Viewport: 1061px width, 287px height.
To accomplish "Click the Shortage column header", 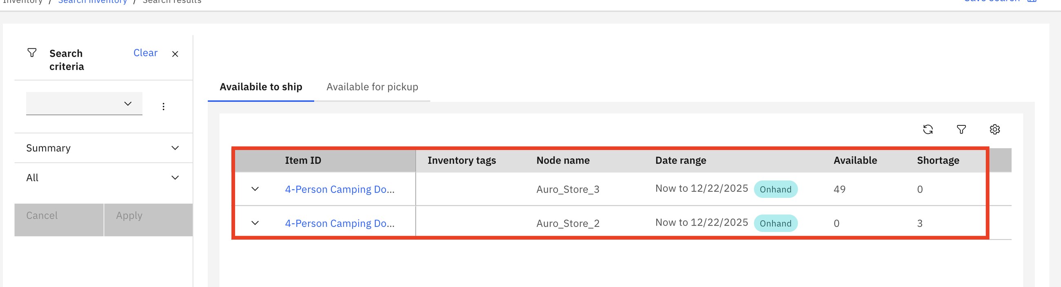I will coord(938,160).
